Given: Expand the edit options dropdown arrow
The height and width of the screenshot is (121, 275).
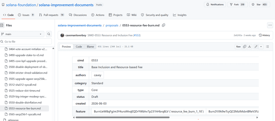Looking at the screenshot, I should 261,47.
